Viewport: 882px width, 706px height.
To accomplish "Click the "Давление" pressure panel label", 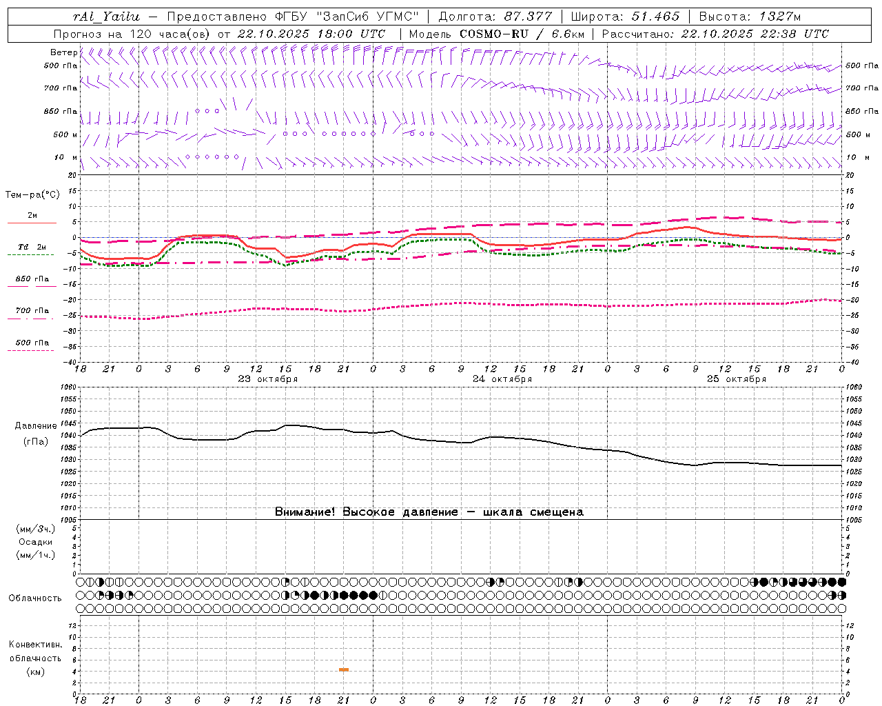I will pos(36,426).
